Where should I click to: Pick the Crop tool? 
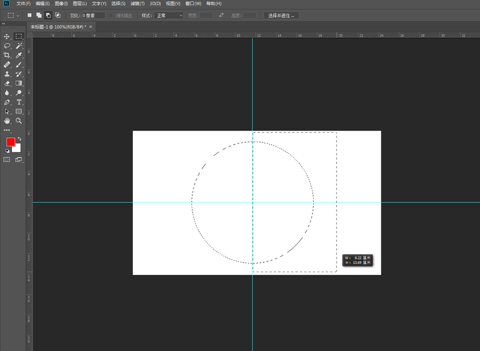pos(7,55)
